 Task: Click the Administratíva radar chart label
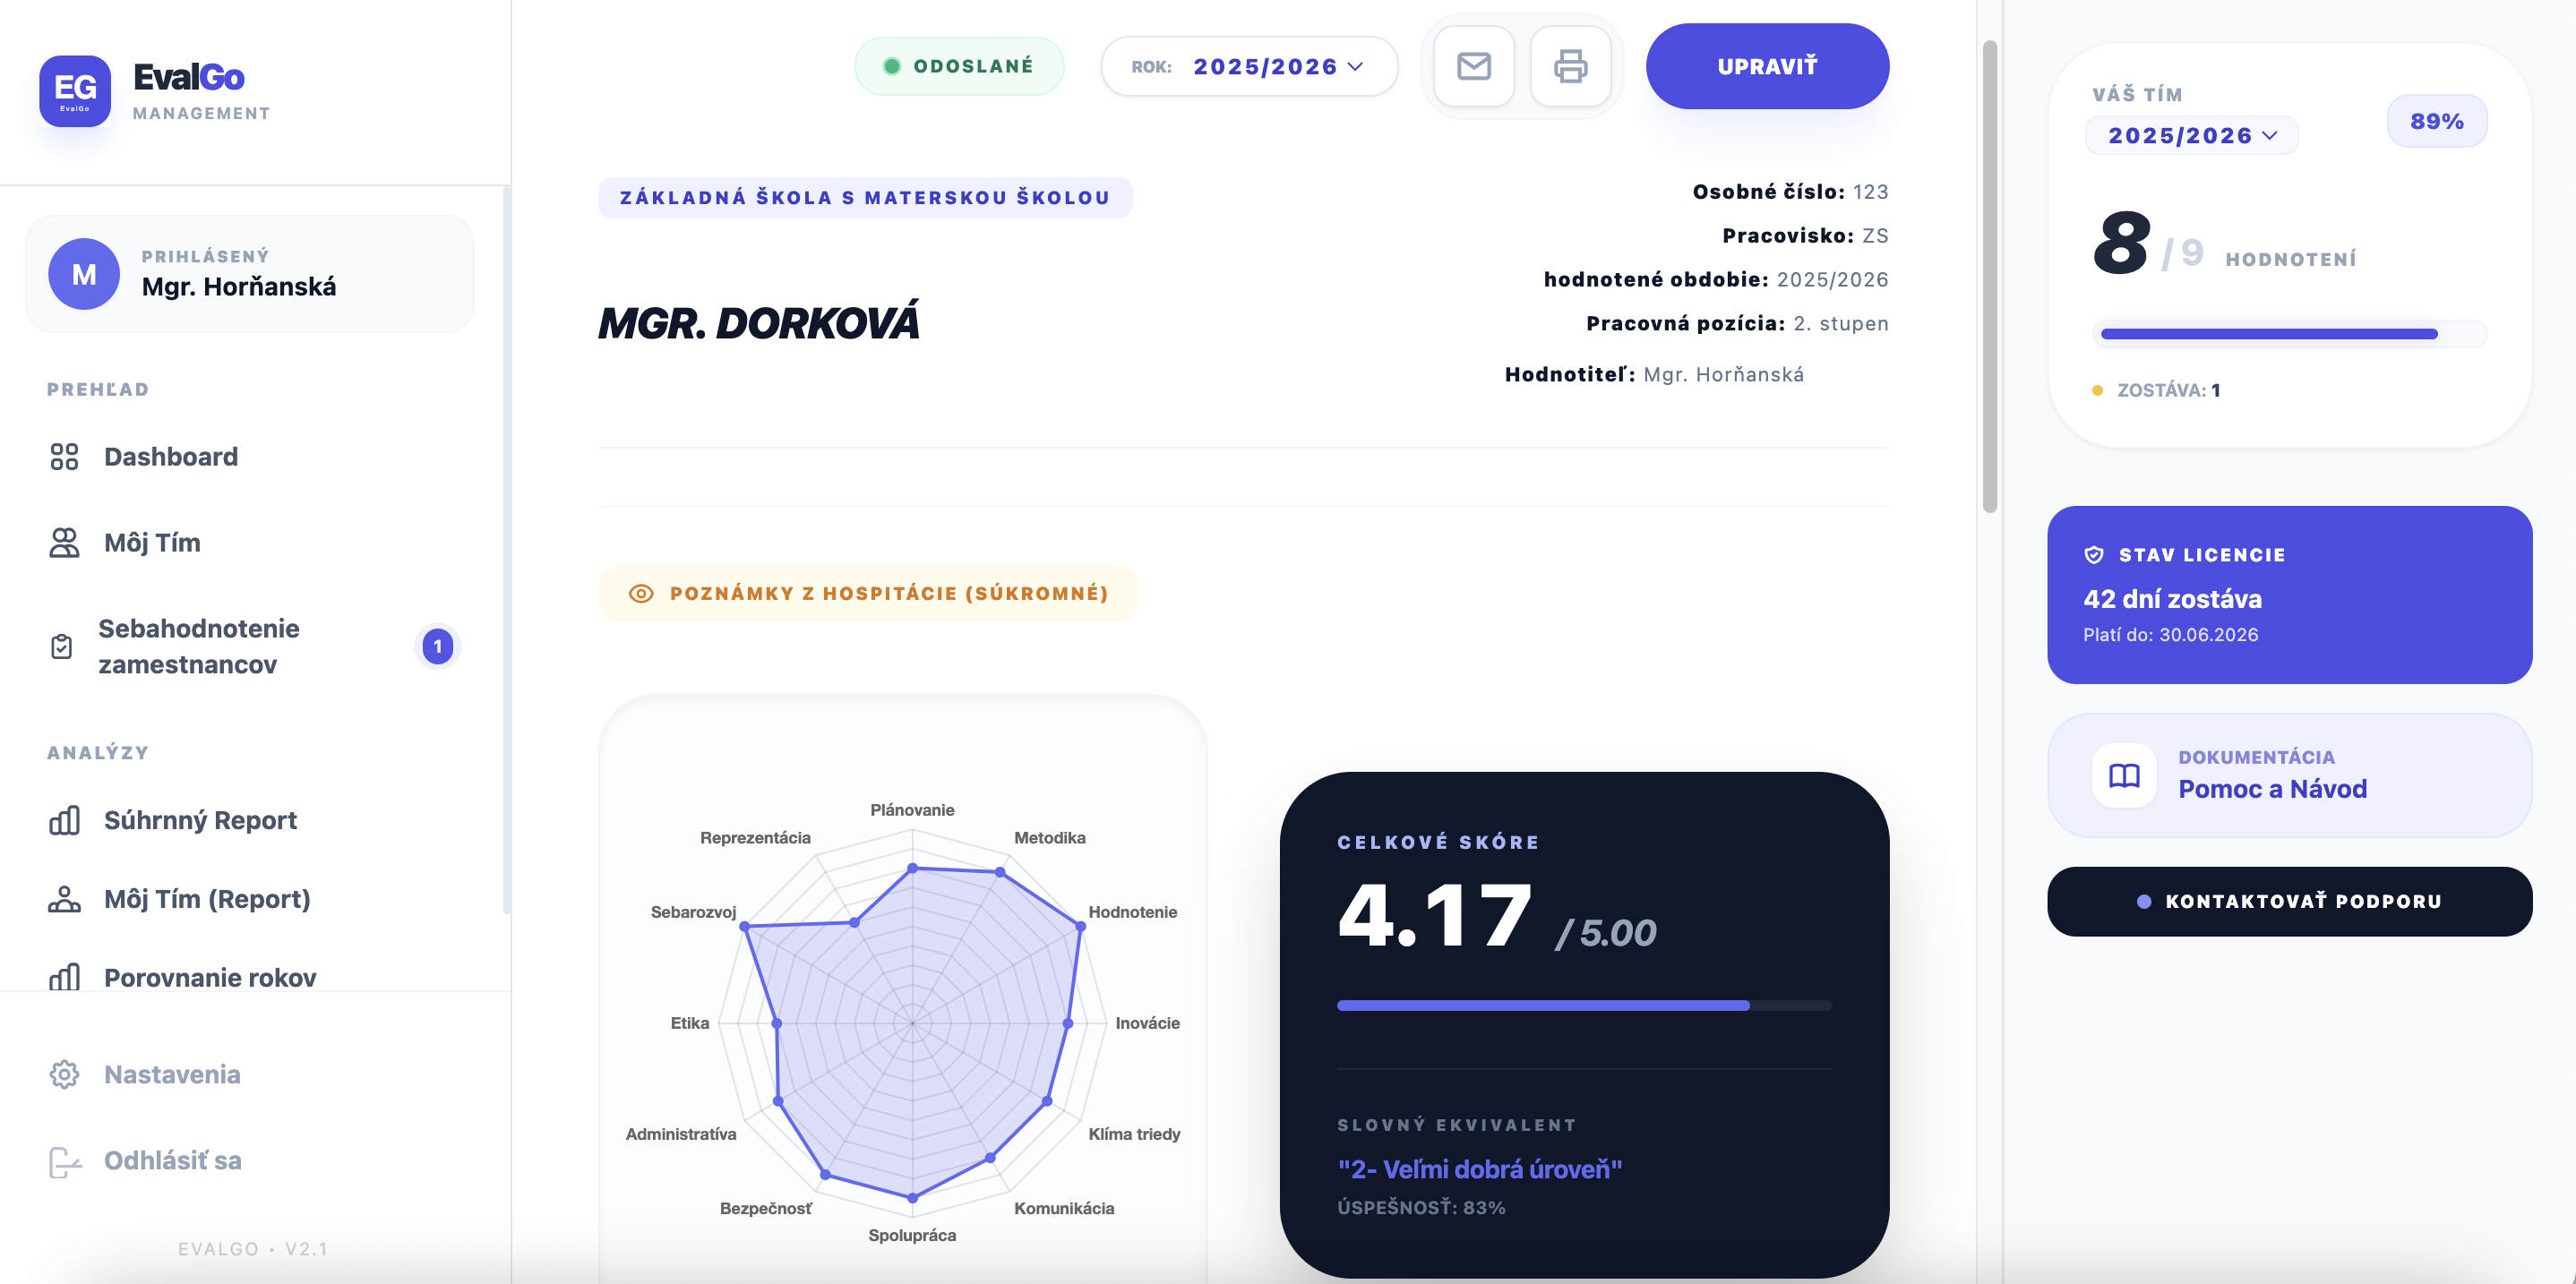pyautogui.click(x=681, y=1134)
